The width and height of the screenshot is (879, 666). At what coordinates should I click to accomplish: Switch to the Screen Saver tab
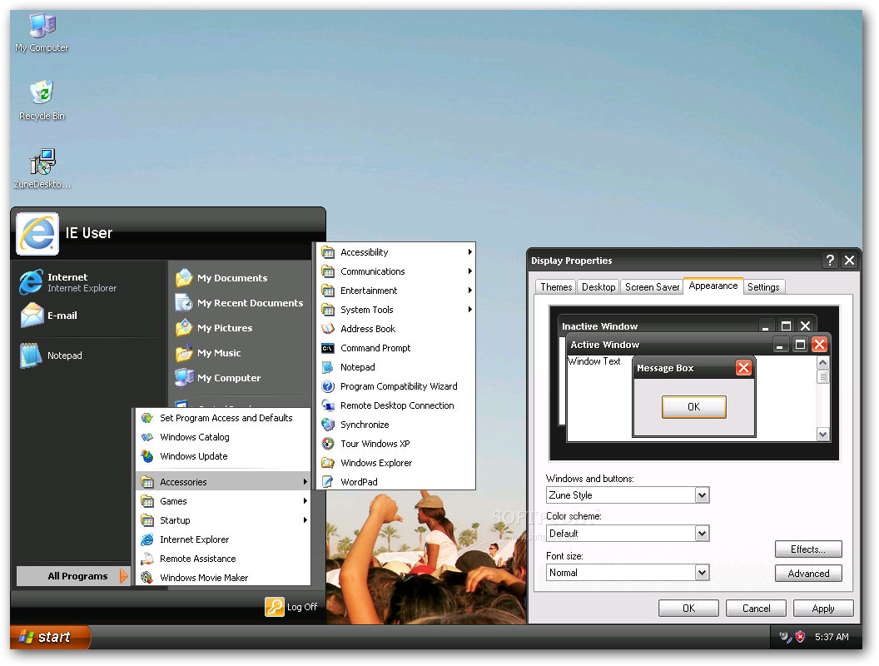[652, 287]
